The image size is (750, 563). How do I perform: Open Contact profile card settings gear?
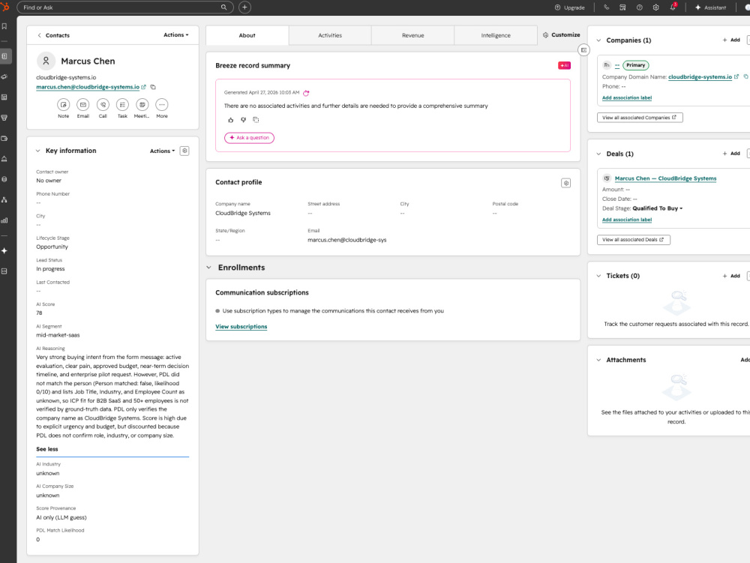(x=565, y=183)
